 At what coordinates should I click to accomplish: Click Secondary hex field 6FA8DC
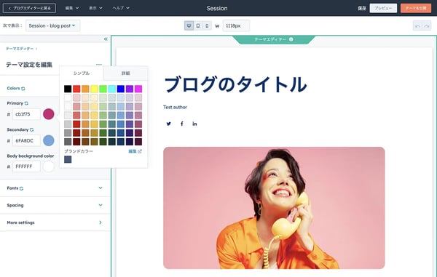click(x=26, y=141)
